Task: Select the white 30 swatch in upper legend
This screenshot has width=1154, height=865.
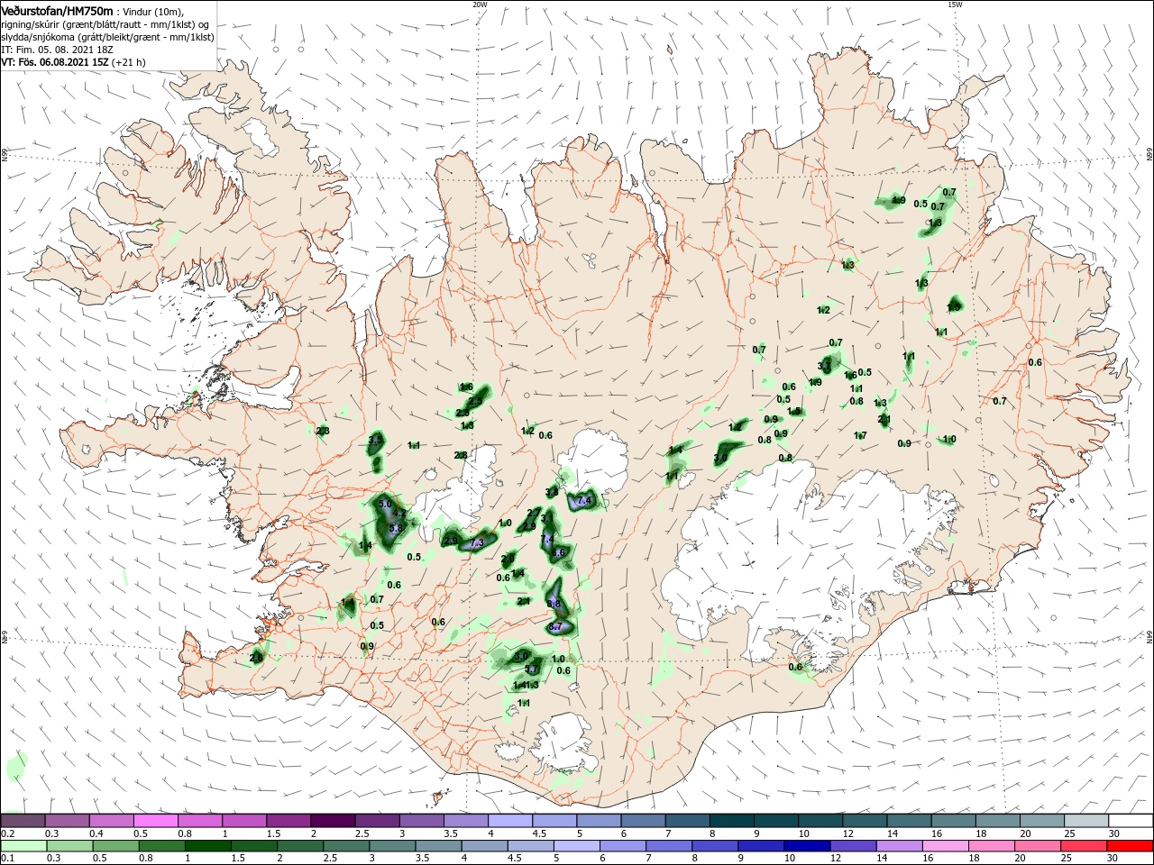Action: pos(1131,821)
